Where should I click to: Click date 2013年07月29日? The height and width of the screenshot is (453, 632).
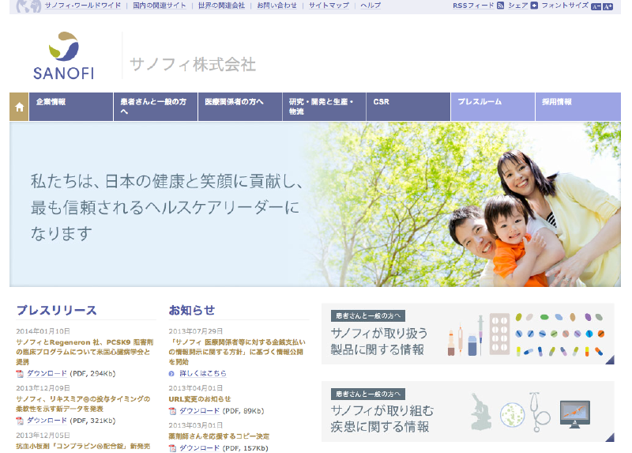point(196,331)
